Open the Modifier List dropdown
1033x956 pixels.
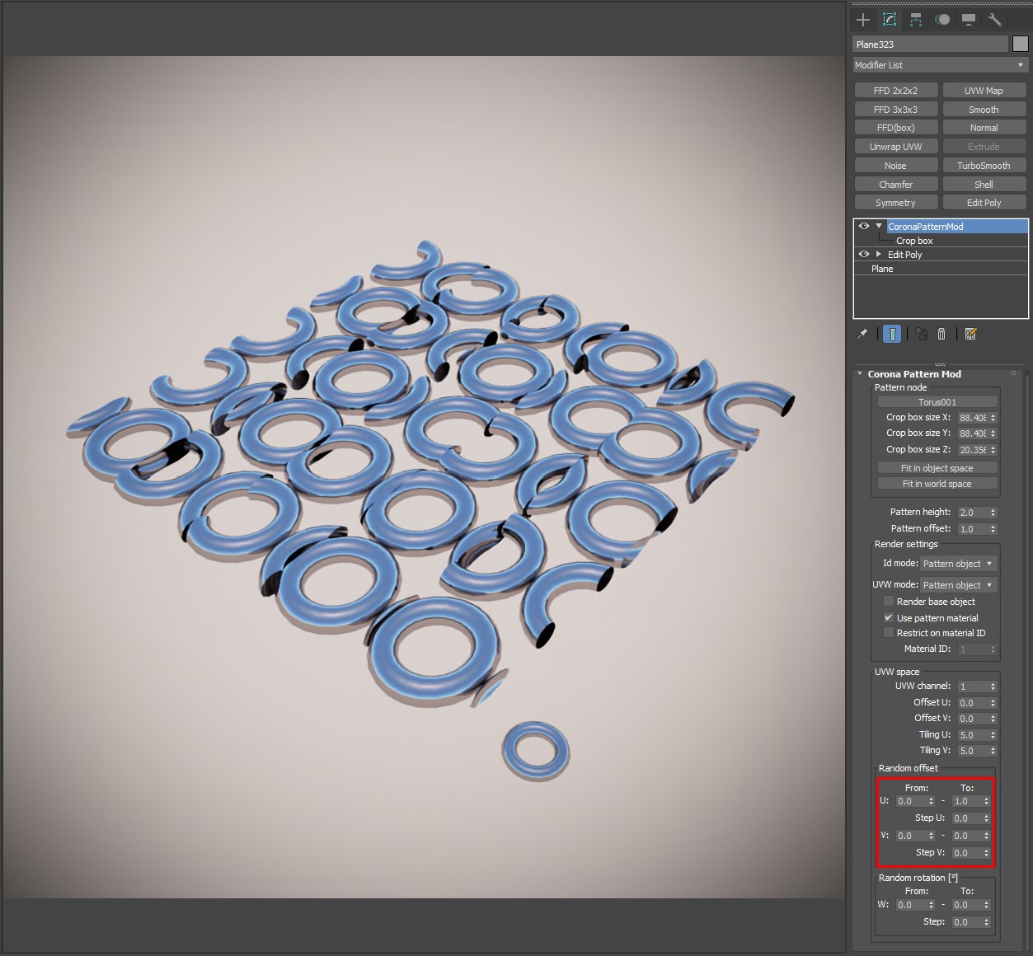coord(940,65)
